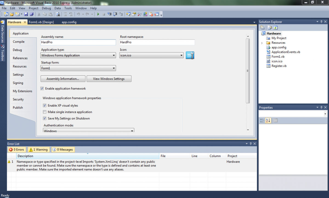Screen dimensions: 329x198
Task: Open the Debug menu
Action: 46,8
